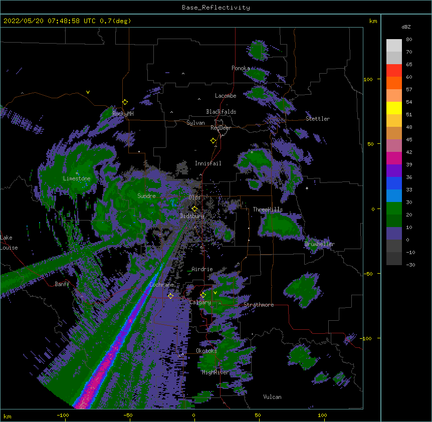432x422 pixels.
Task: Click the -50 tick label on the vertical axis
Action: click(368, 274)
